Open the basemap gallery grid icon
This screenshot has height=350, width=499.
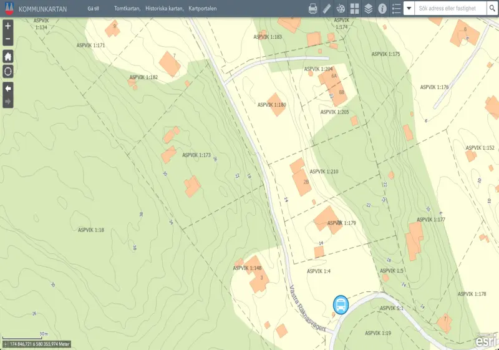point(354,9)
